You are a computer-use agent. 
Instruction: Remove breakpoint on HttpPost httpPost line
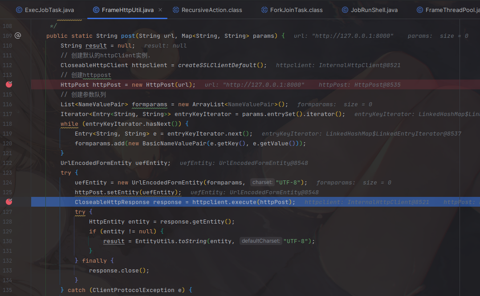(x=9, y=84)
